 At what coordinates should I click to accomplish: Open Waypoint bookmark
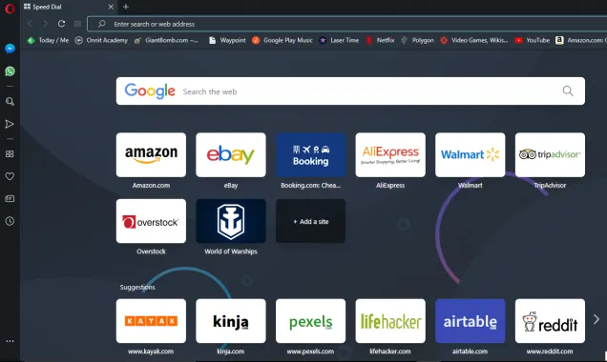227,40
